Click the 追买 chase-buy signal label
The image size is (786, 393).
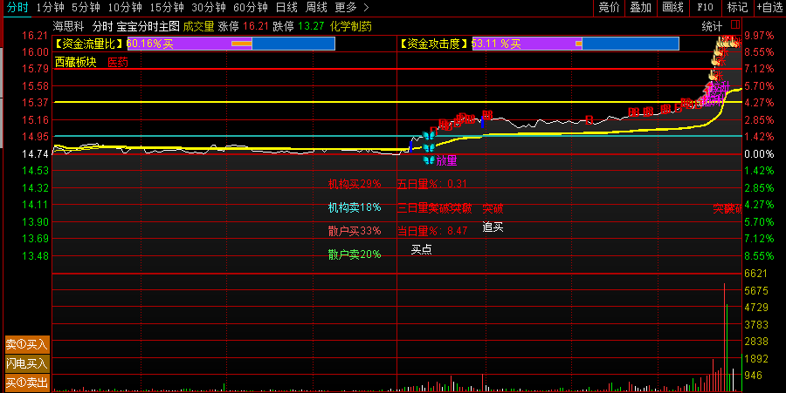[493, 227]
